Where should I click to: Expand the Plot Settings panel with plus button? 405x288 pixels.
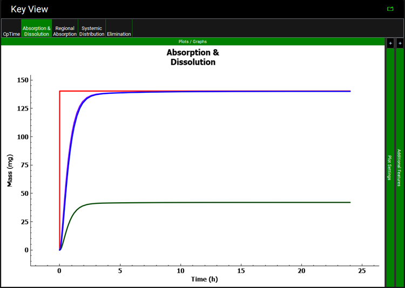click(390, 43)
